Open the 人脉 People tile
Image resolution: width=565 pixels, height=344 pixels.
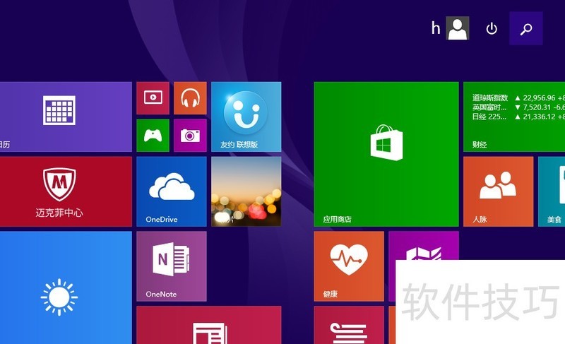[x=499, y=191]
